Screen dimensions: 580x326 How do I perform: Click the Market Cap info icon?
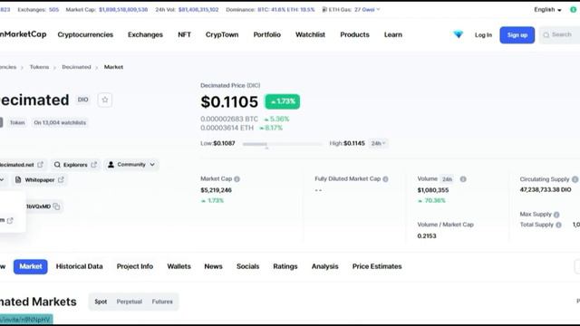237,179
